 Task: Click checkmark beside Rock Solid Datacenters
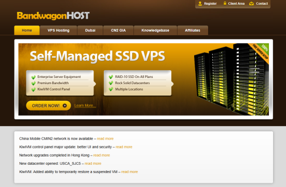click(x=111, y=83)
